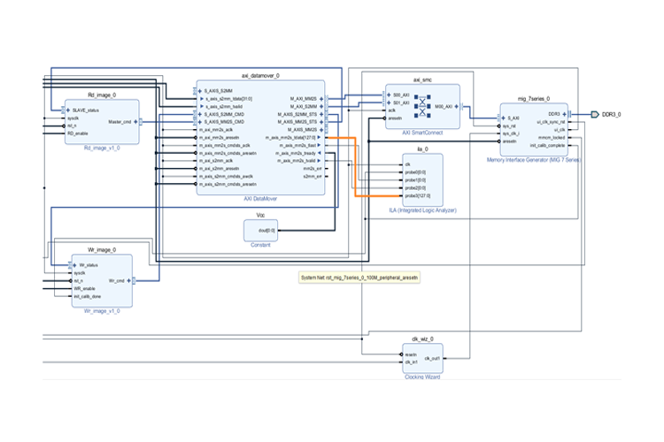664x442 pixels.
Task: Click the AXI DataMover block label
Action: pyautogui.click(x=259, y=200)
